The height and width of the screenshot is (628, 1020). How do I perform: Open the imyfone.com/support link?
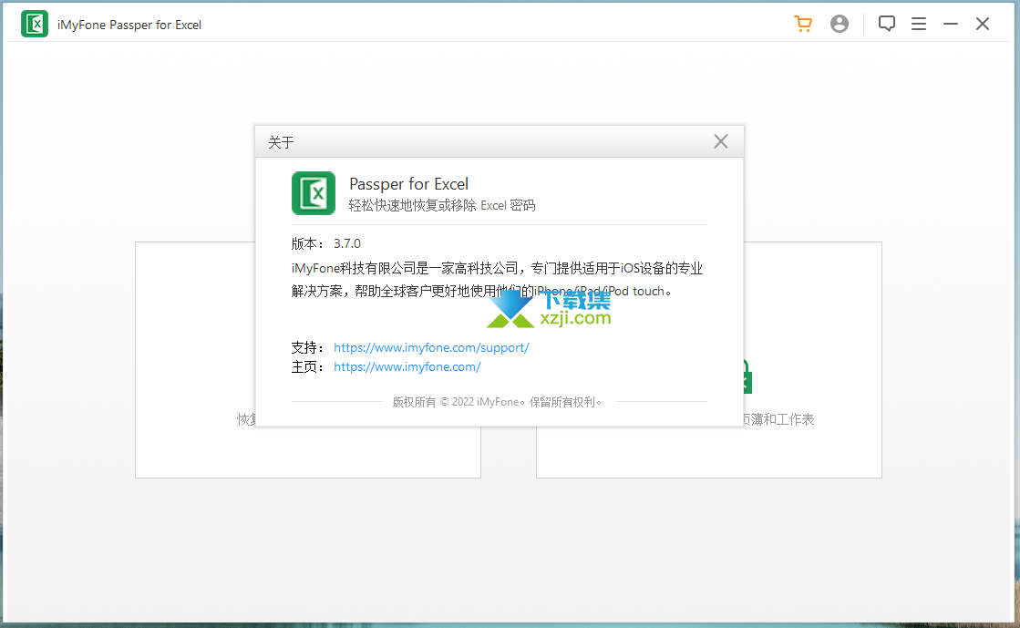click(431, 347)
